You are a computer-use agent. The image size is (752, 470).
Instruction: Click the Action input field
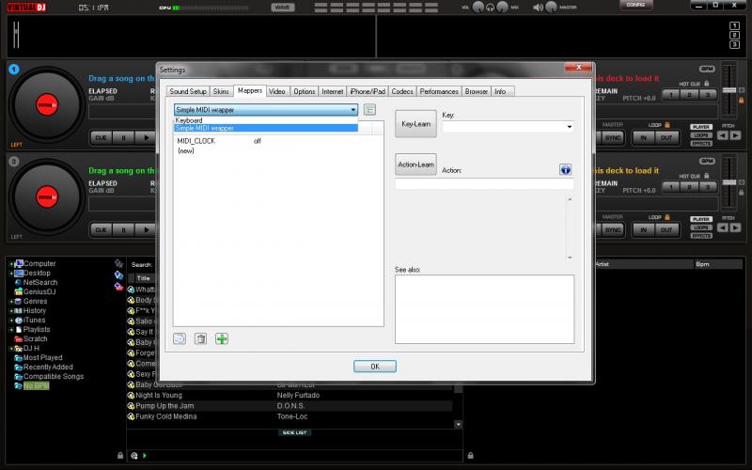(x=484, y=183)
